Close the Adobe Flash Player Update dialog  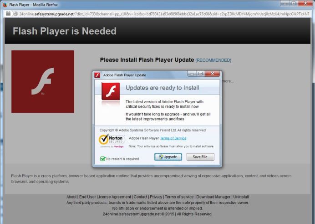[x=212, y=74]
